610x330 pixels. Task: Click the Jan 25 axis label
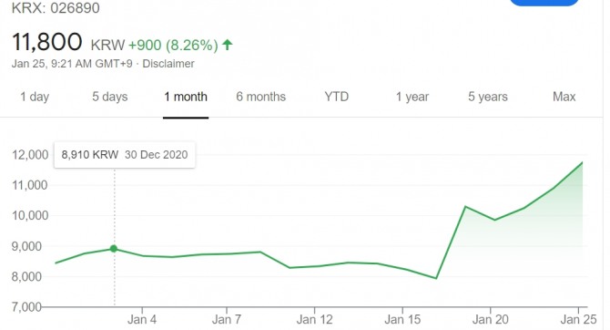tap(578, 319)
